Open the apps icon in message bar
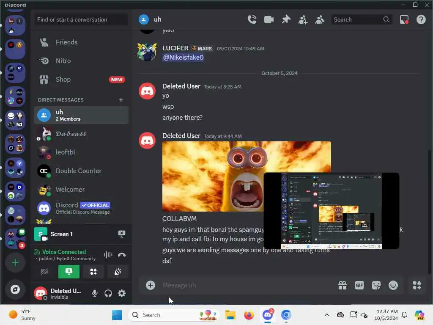The height and width of the screenshot is (325, 433). (417, 285)
